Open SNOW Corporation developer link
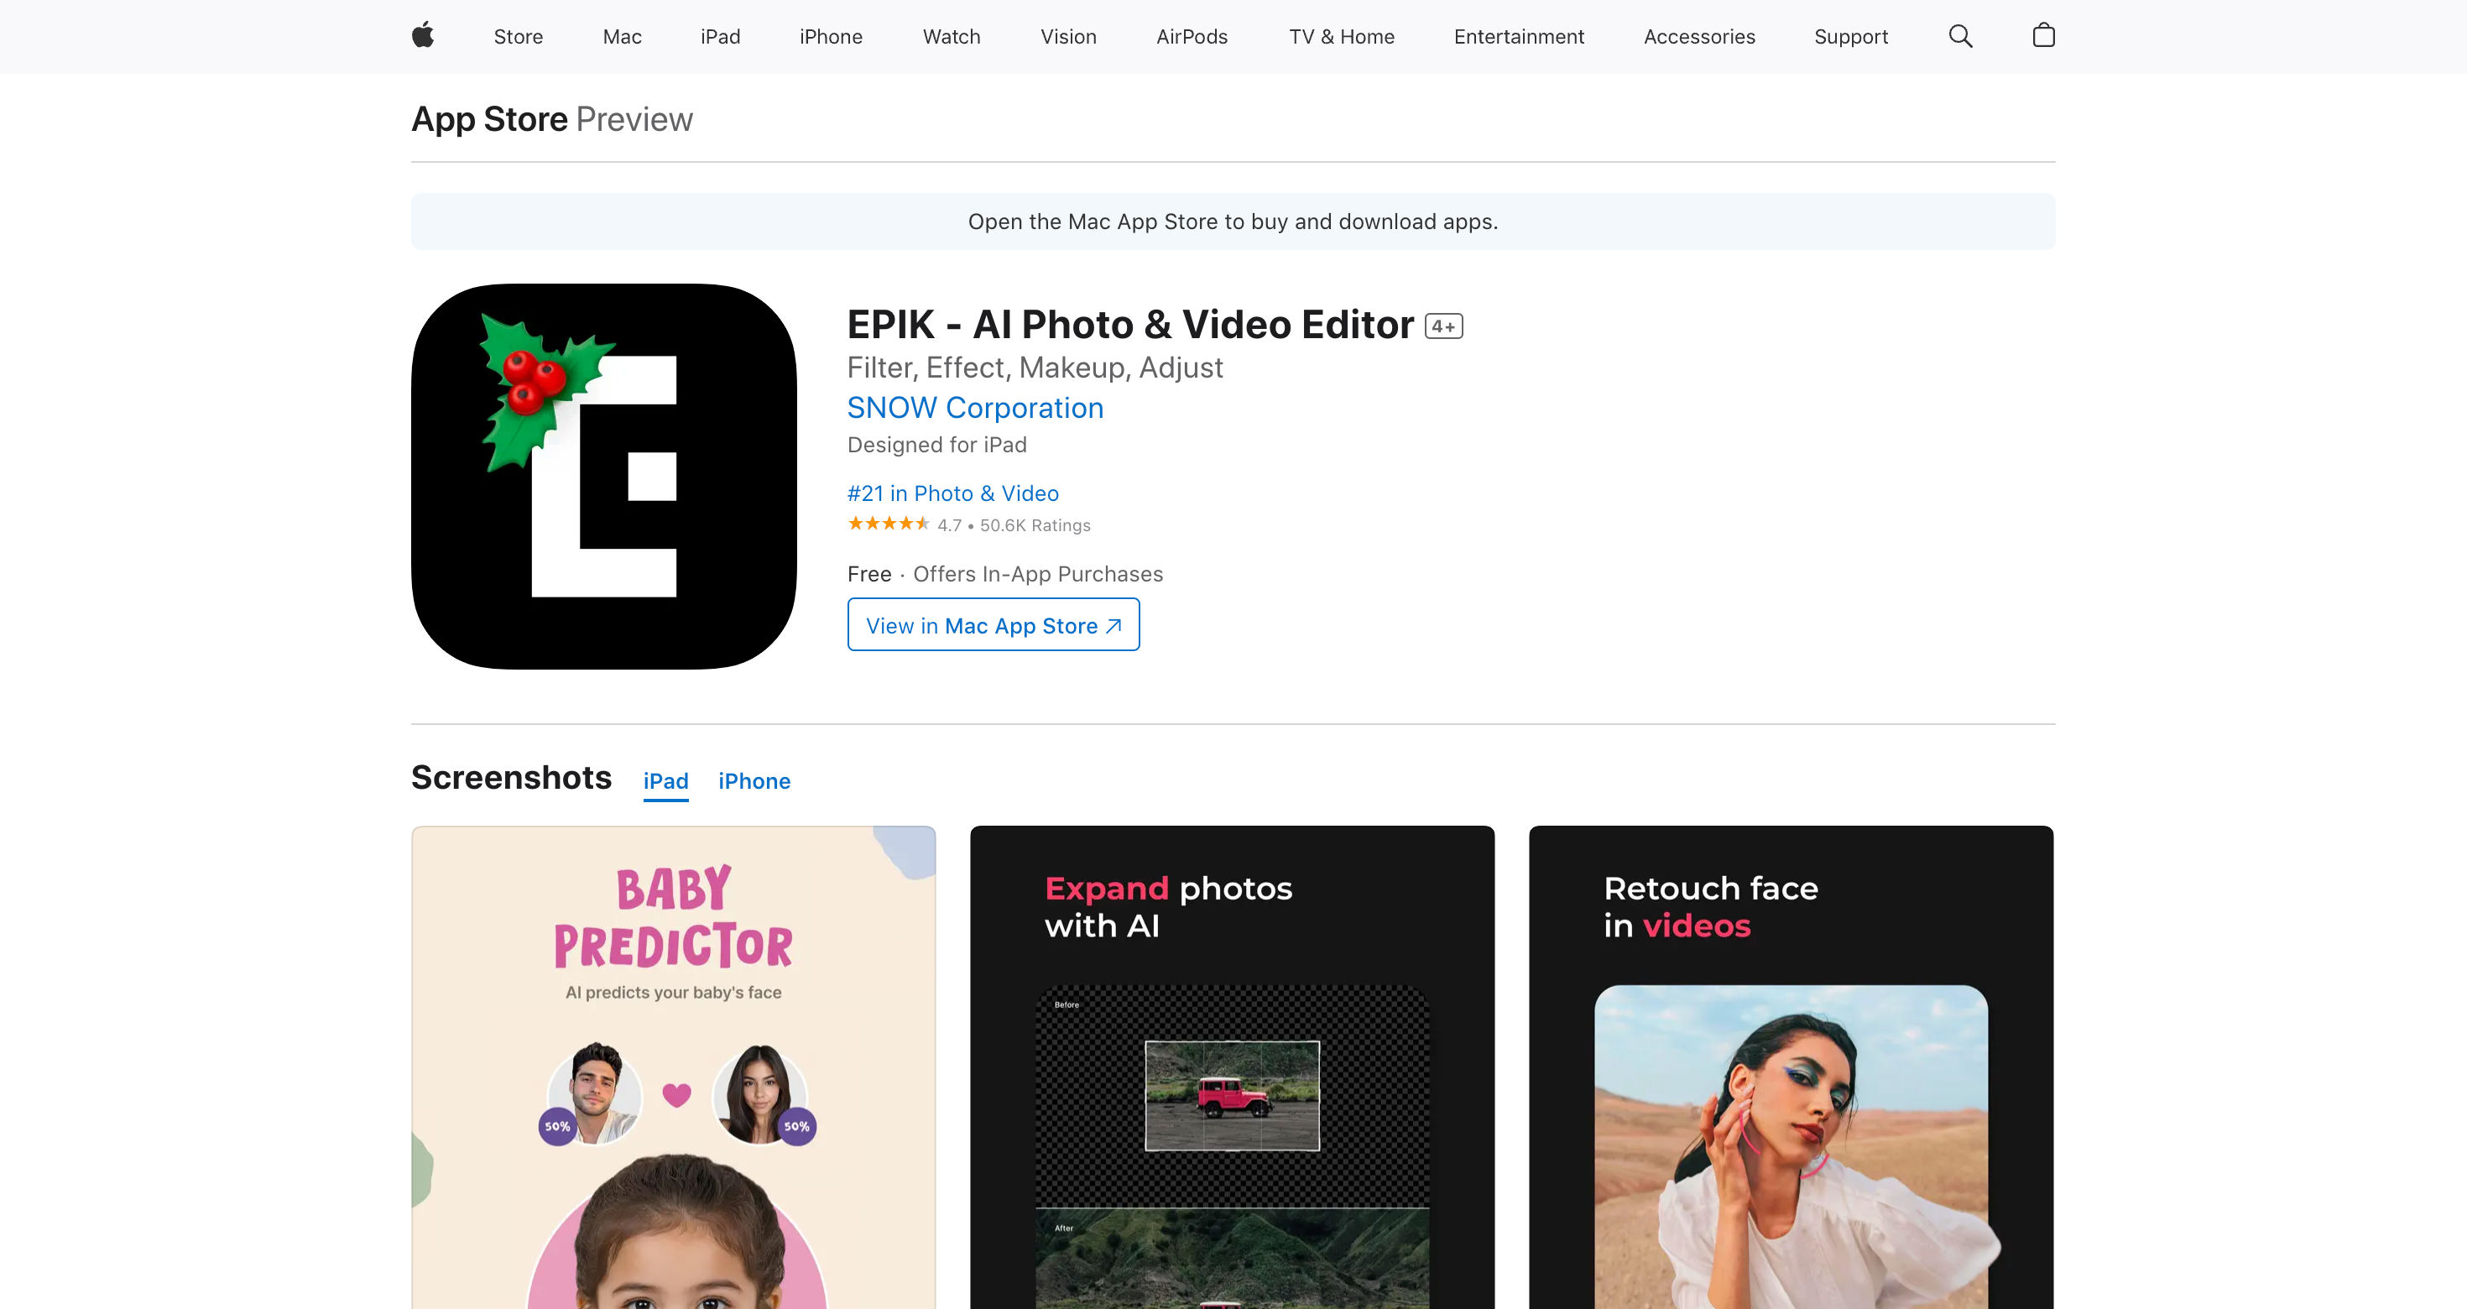This screenshot has width=2467, height=1309. pyautogui.click(x=975, y=408)
